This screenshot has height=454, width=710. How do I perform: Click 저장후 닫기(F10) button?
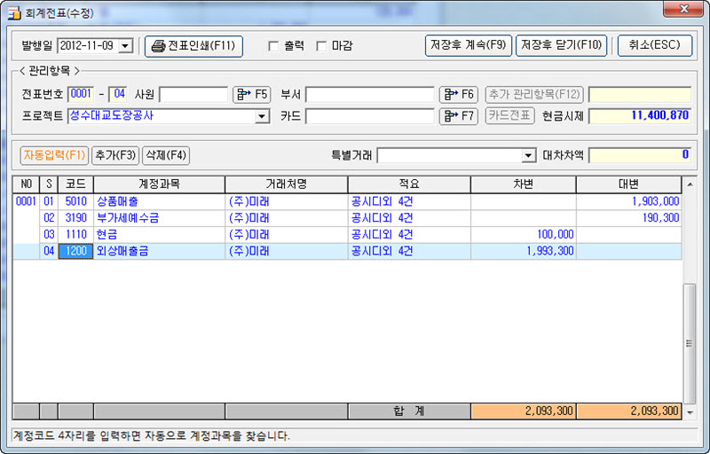pos(561,46)
